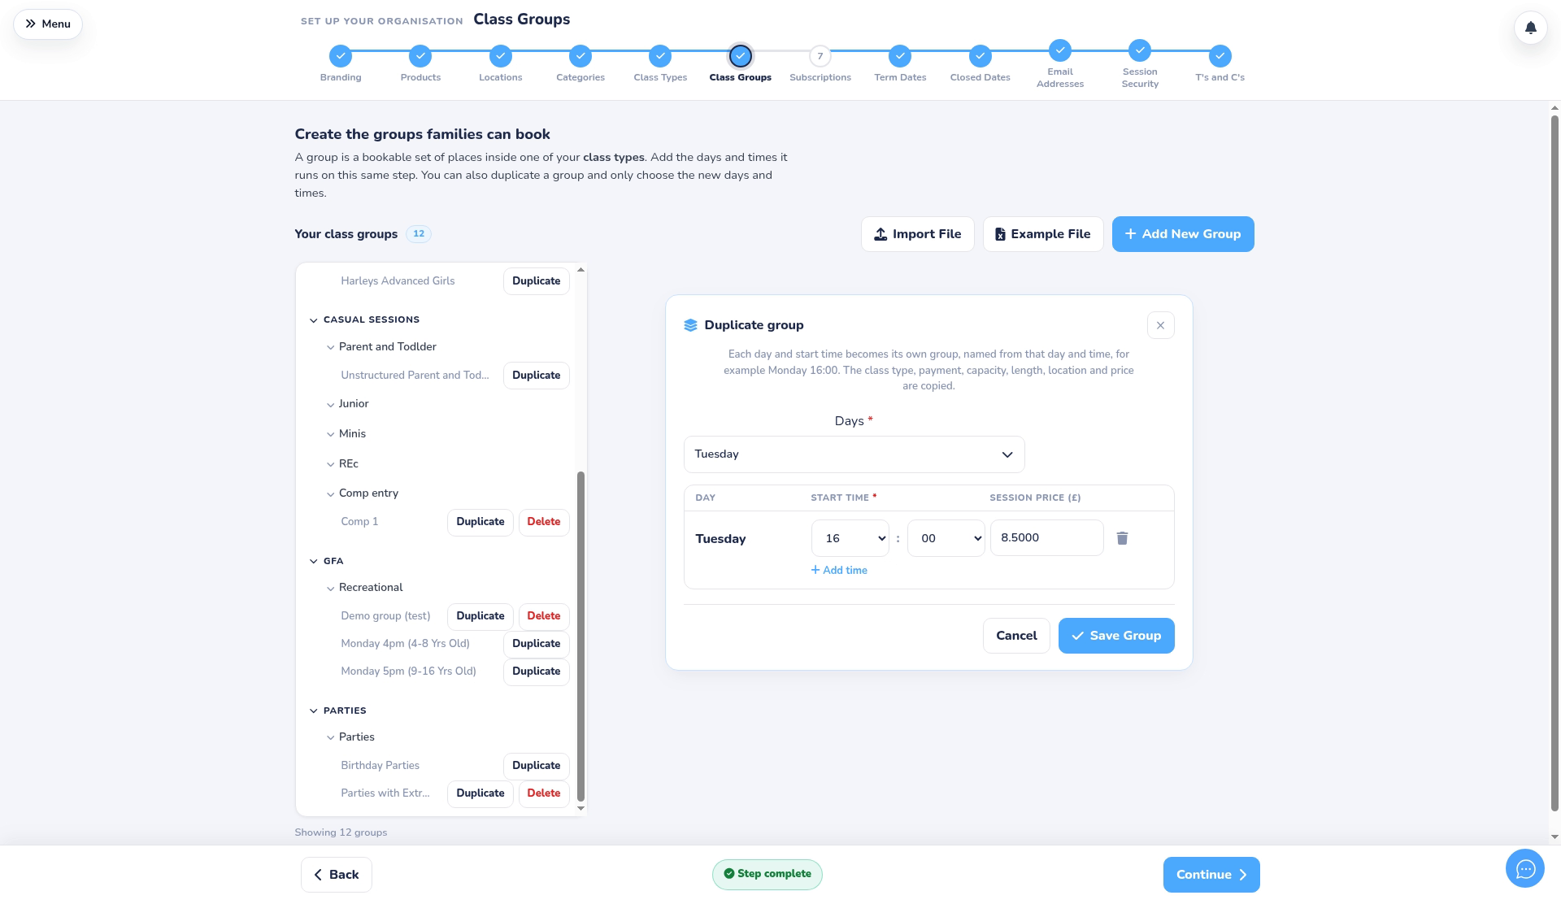
Task: Go to the Session Security step circle
Action: (1140, 50)
